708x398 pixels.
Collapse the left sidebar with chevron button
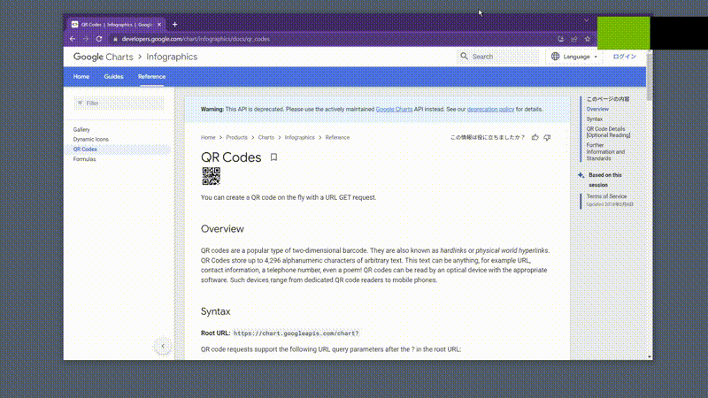(163, 346)
